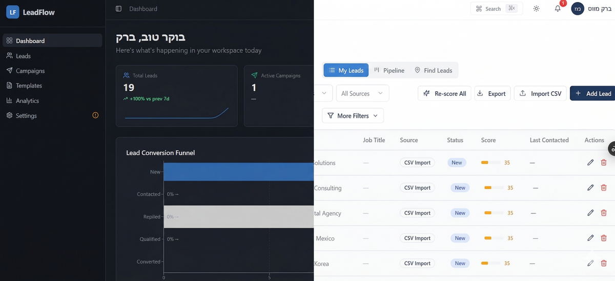
Task: Click CSV Import badge in Consulting row
Action: pyautogui.click(x=417, y=188)
